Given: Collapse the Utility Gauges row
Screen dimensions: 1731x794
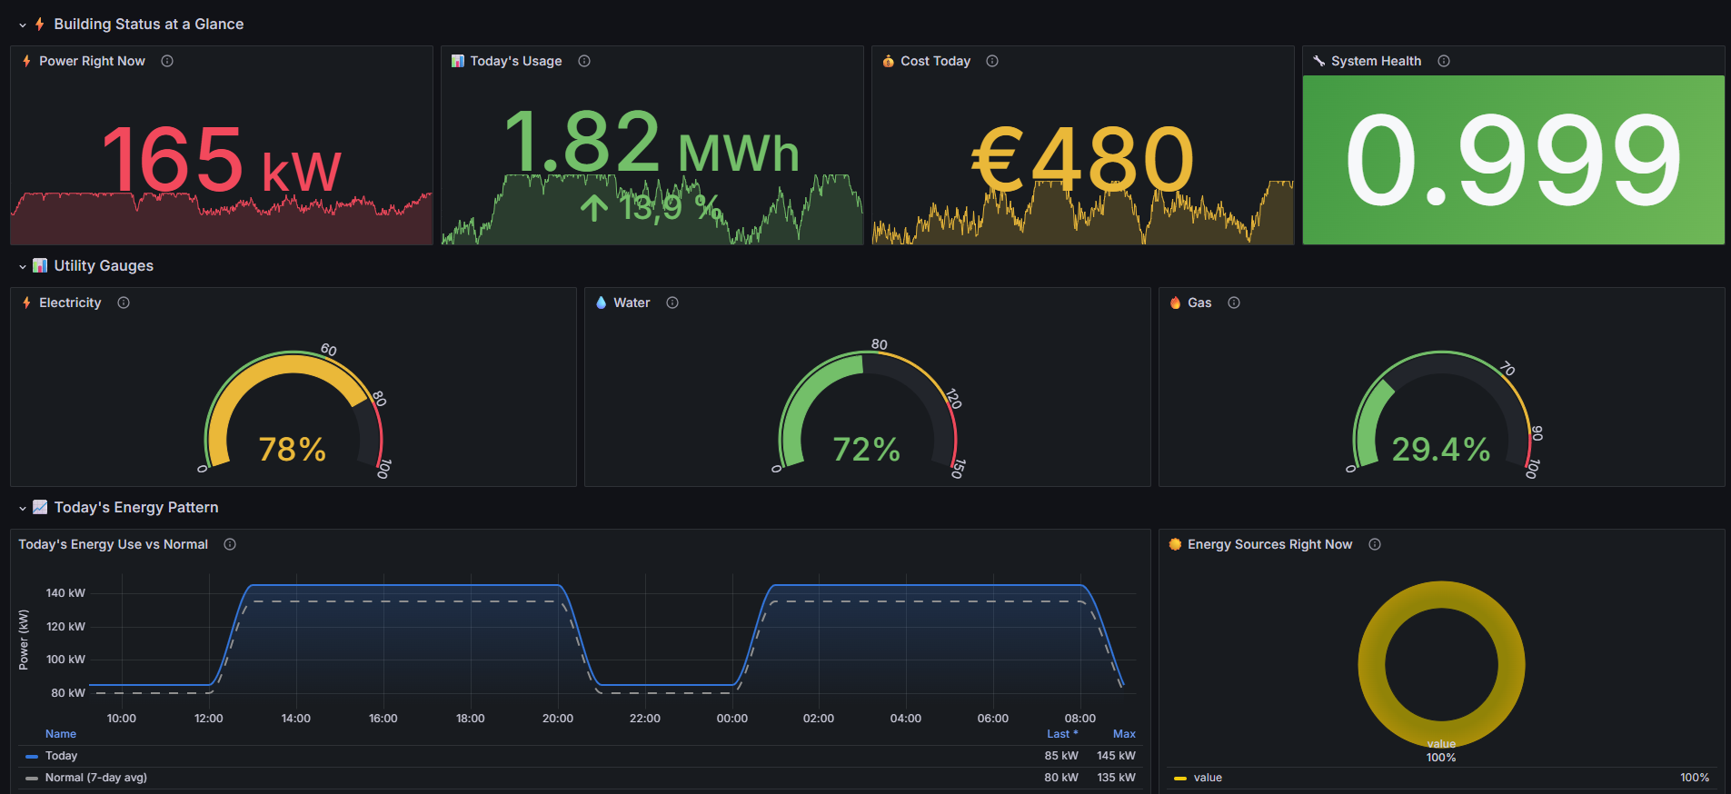Looking at the screenshot, I should (23, 266).
